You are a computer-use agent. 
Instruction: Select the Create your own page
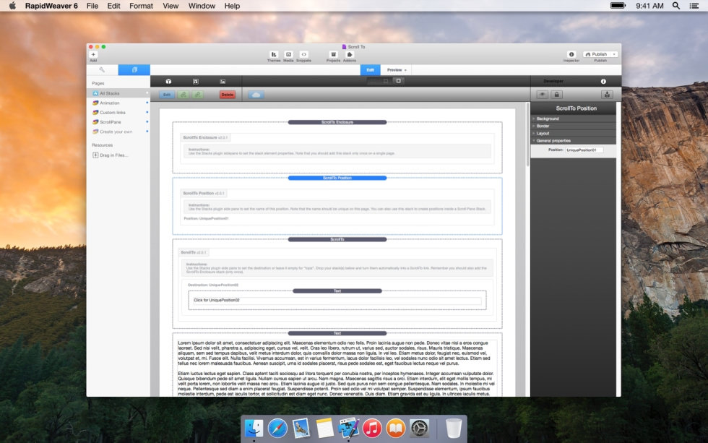[118, 132]
